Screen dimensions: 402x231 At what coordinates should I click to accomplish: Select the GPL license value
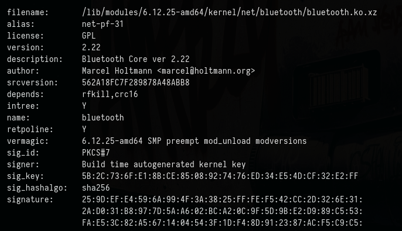pyautogui.click(x=88, y=36)
